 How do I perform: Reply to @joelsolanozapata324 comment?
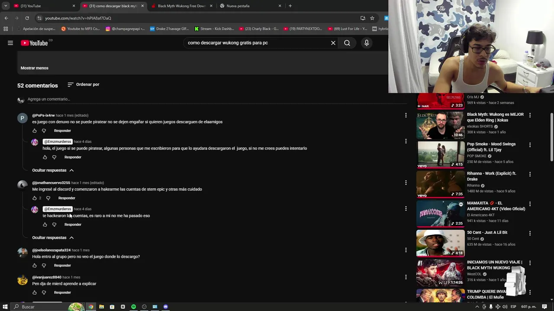click(62, 265)
